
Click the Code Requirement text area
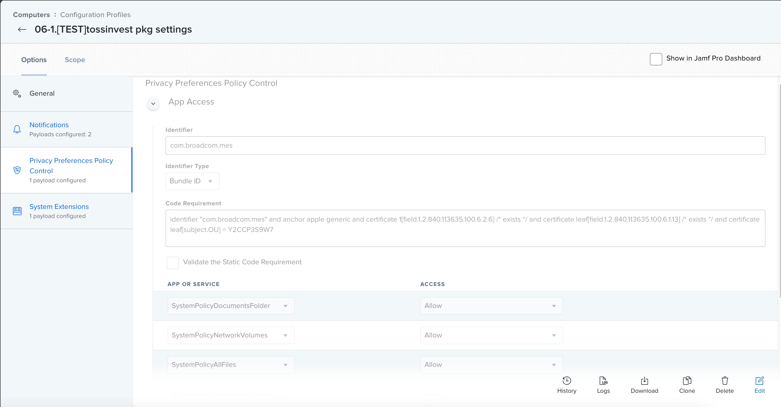(x=465, y=228)
